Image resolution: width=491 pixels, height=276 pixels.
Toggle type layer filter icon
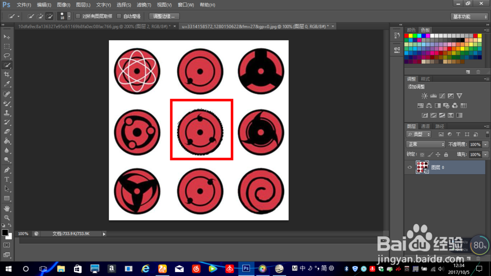coord(458,135)
